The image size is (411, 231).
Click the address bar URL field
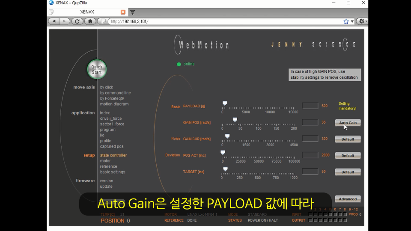point(226,21)
